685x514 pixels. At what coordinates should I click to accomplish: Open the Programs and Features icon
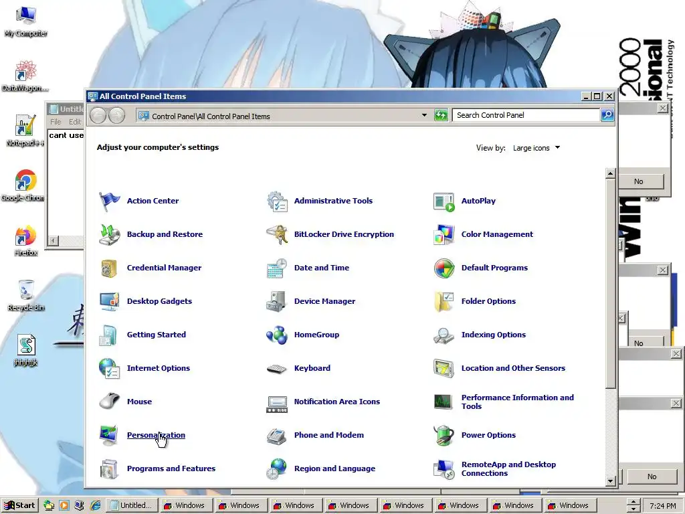tap(109, 469)
